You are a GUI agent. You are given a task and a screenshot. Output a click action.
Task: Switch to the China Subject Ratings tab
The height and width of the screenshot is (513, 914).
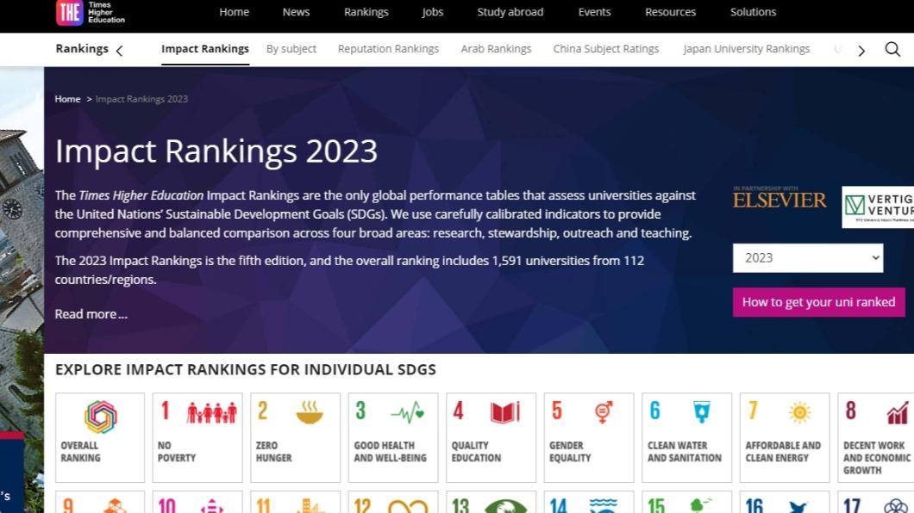(x=606, y=49)
